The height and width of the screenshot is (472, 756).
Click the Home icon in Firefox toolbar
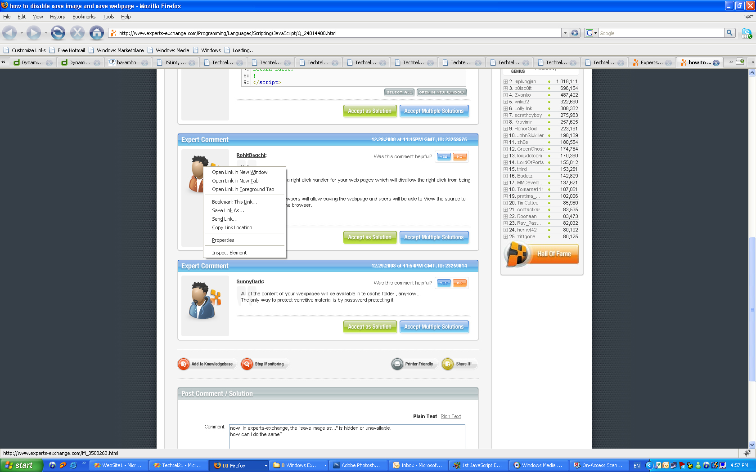coord(96,32)
